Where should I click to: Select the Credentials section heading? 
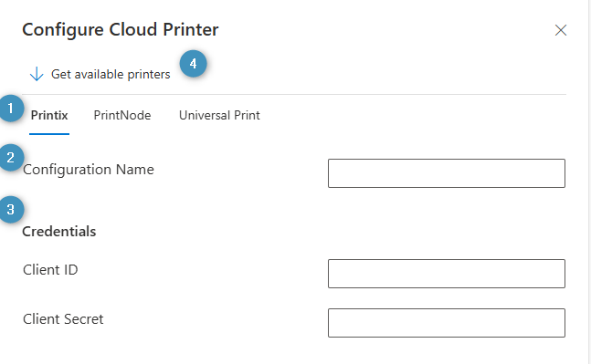point(59,232)
